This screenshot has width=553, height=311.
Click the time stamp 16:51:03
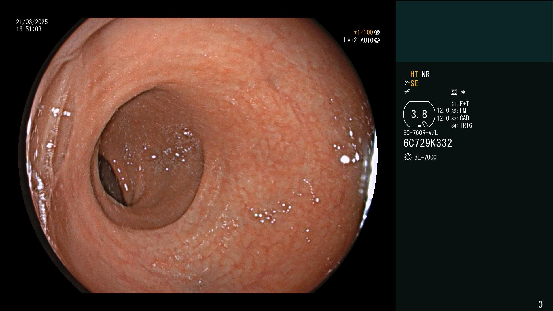(29, 29)
